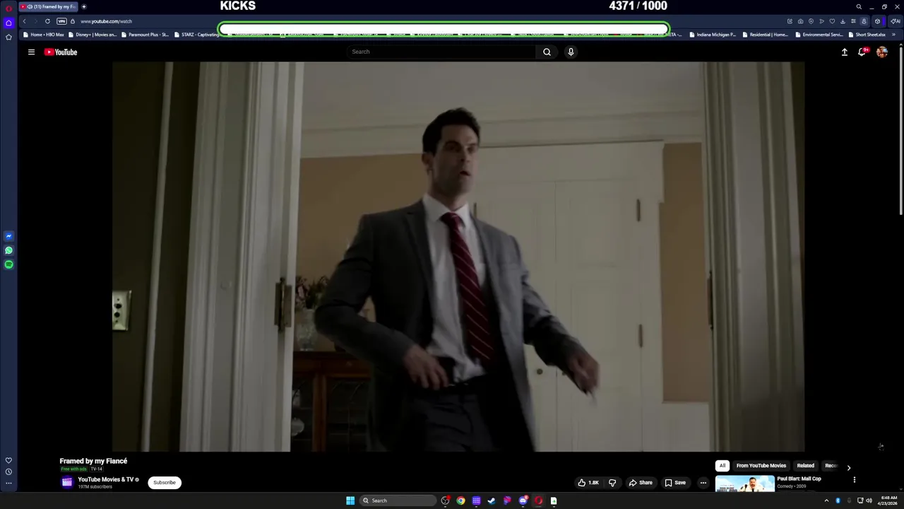Viewport: 904px width, 509px height.
Task: Select the Framed by my Fiancé tab
Action: pos(48,7)
